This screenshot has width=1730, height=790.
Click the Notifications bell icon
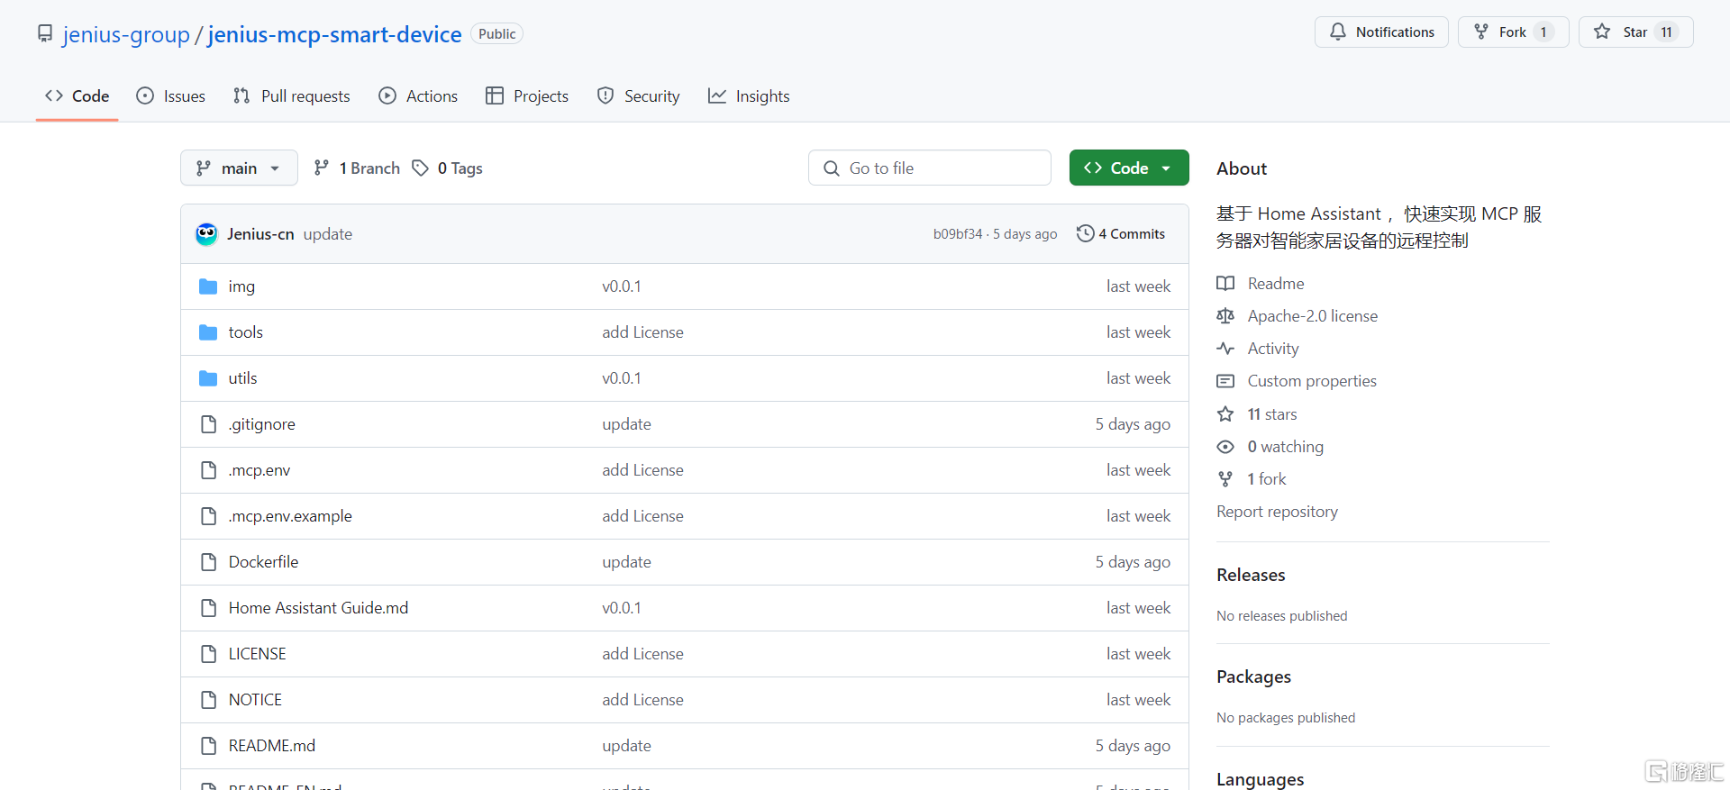tap(1338, 32)
